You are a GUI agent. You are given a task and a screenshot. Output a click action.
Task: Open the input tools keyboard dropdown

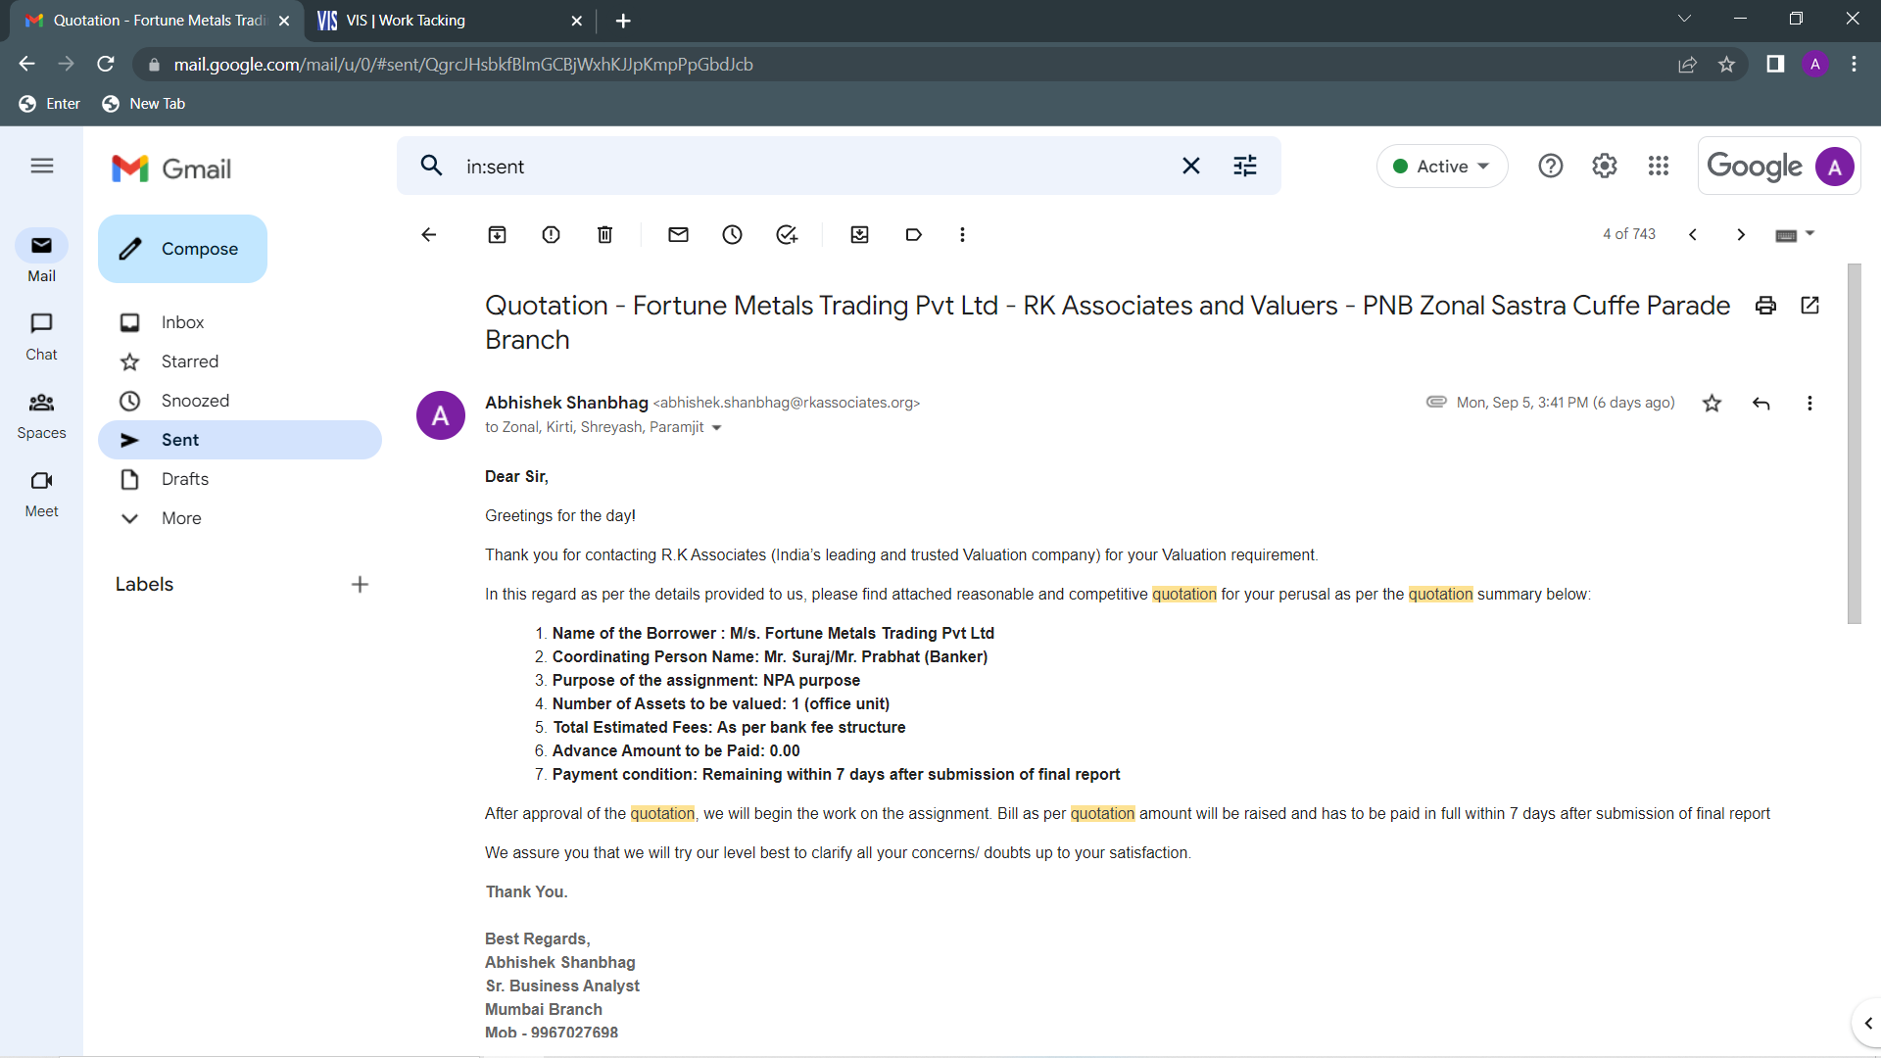pos(1796,234)
